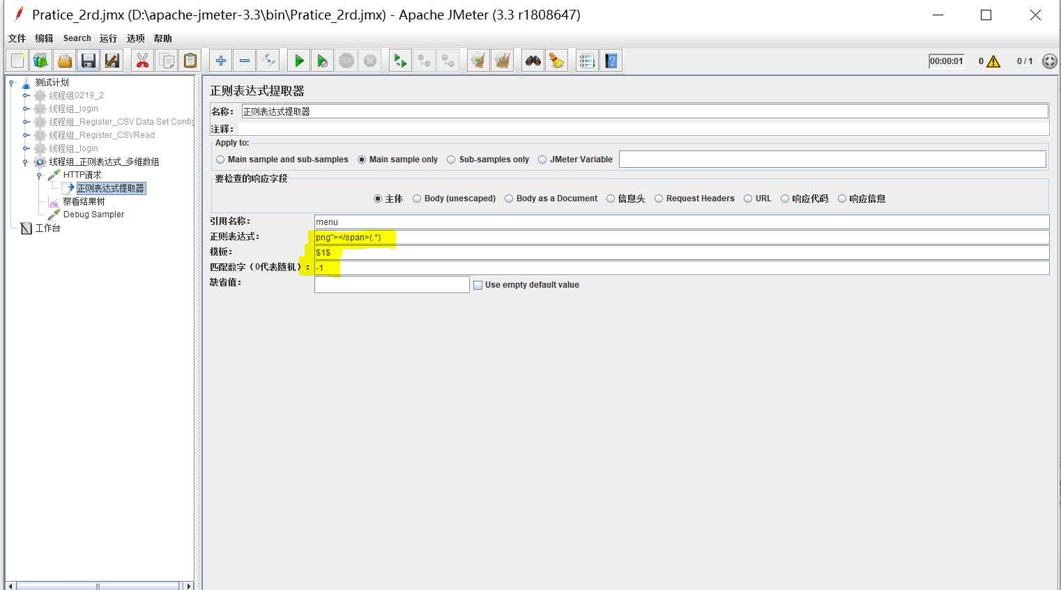The width and height of the screenshot is (1061, 590).
Task: Collapse 线程组_正则表达式_多维数组 toggle
Action: click(26, 162)
